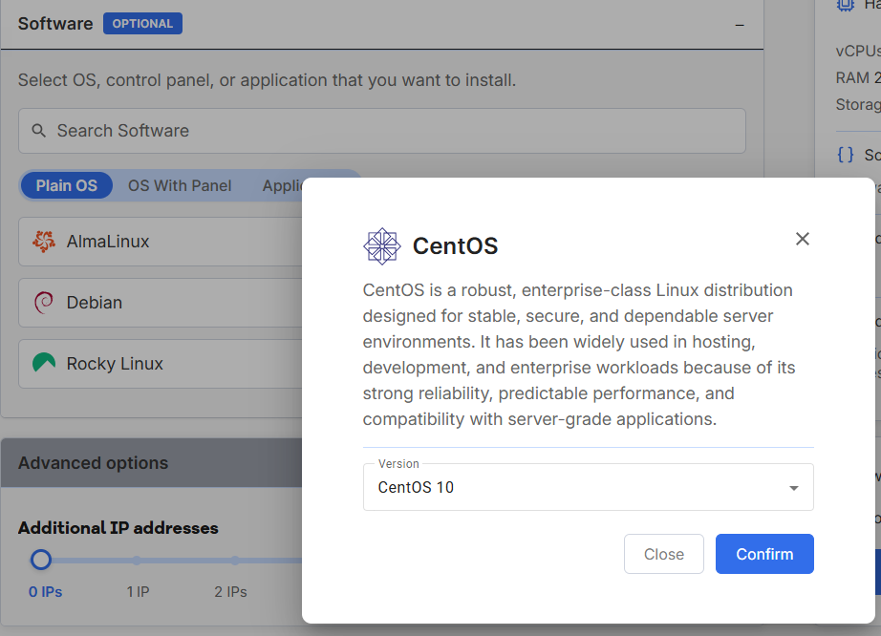Close the CentOS dialog with the X icon
881x636 pixels.
[x=803, y=239]
